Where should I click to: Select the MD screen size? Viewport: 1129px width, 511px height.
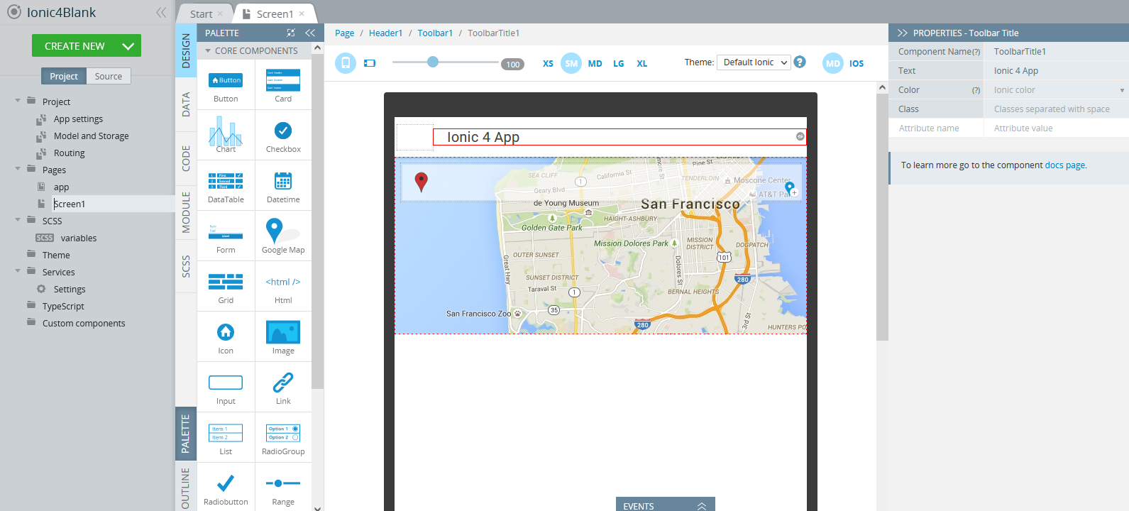click(595, 64)
